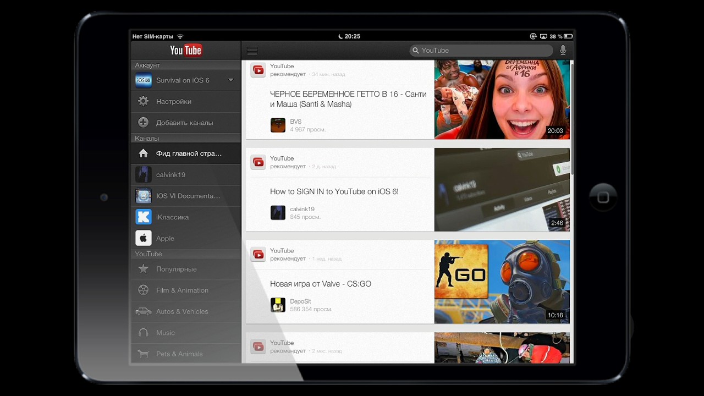Tap calvink19 name under SIGN IN video
Viewport: 704px width, 396px height.
302,209
